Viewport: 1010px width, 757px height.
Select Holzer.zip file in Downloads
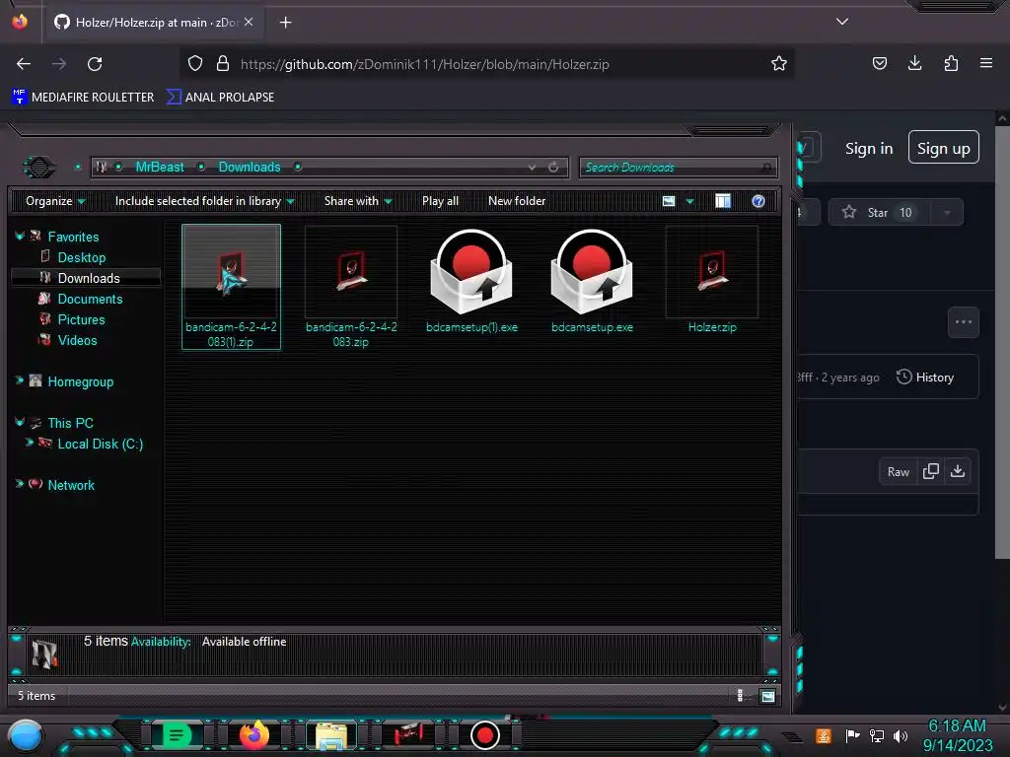click(x=712, y=281)
